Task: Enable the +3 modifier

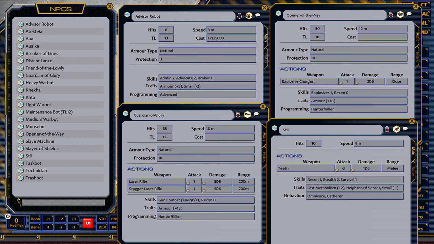Action: pos(74,219)
